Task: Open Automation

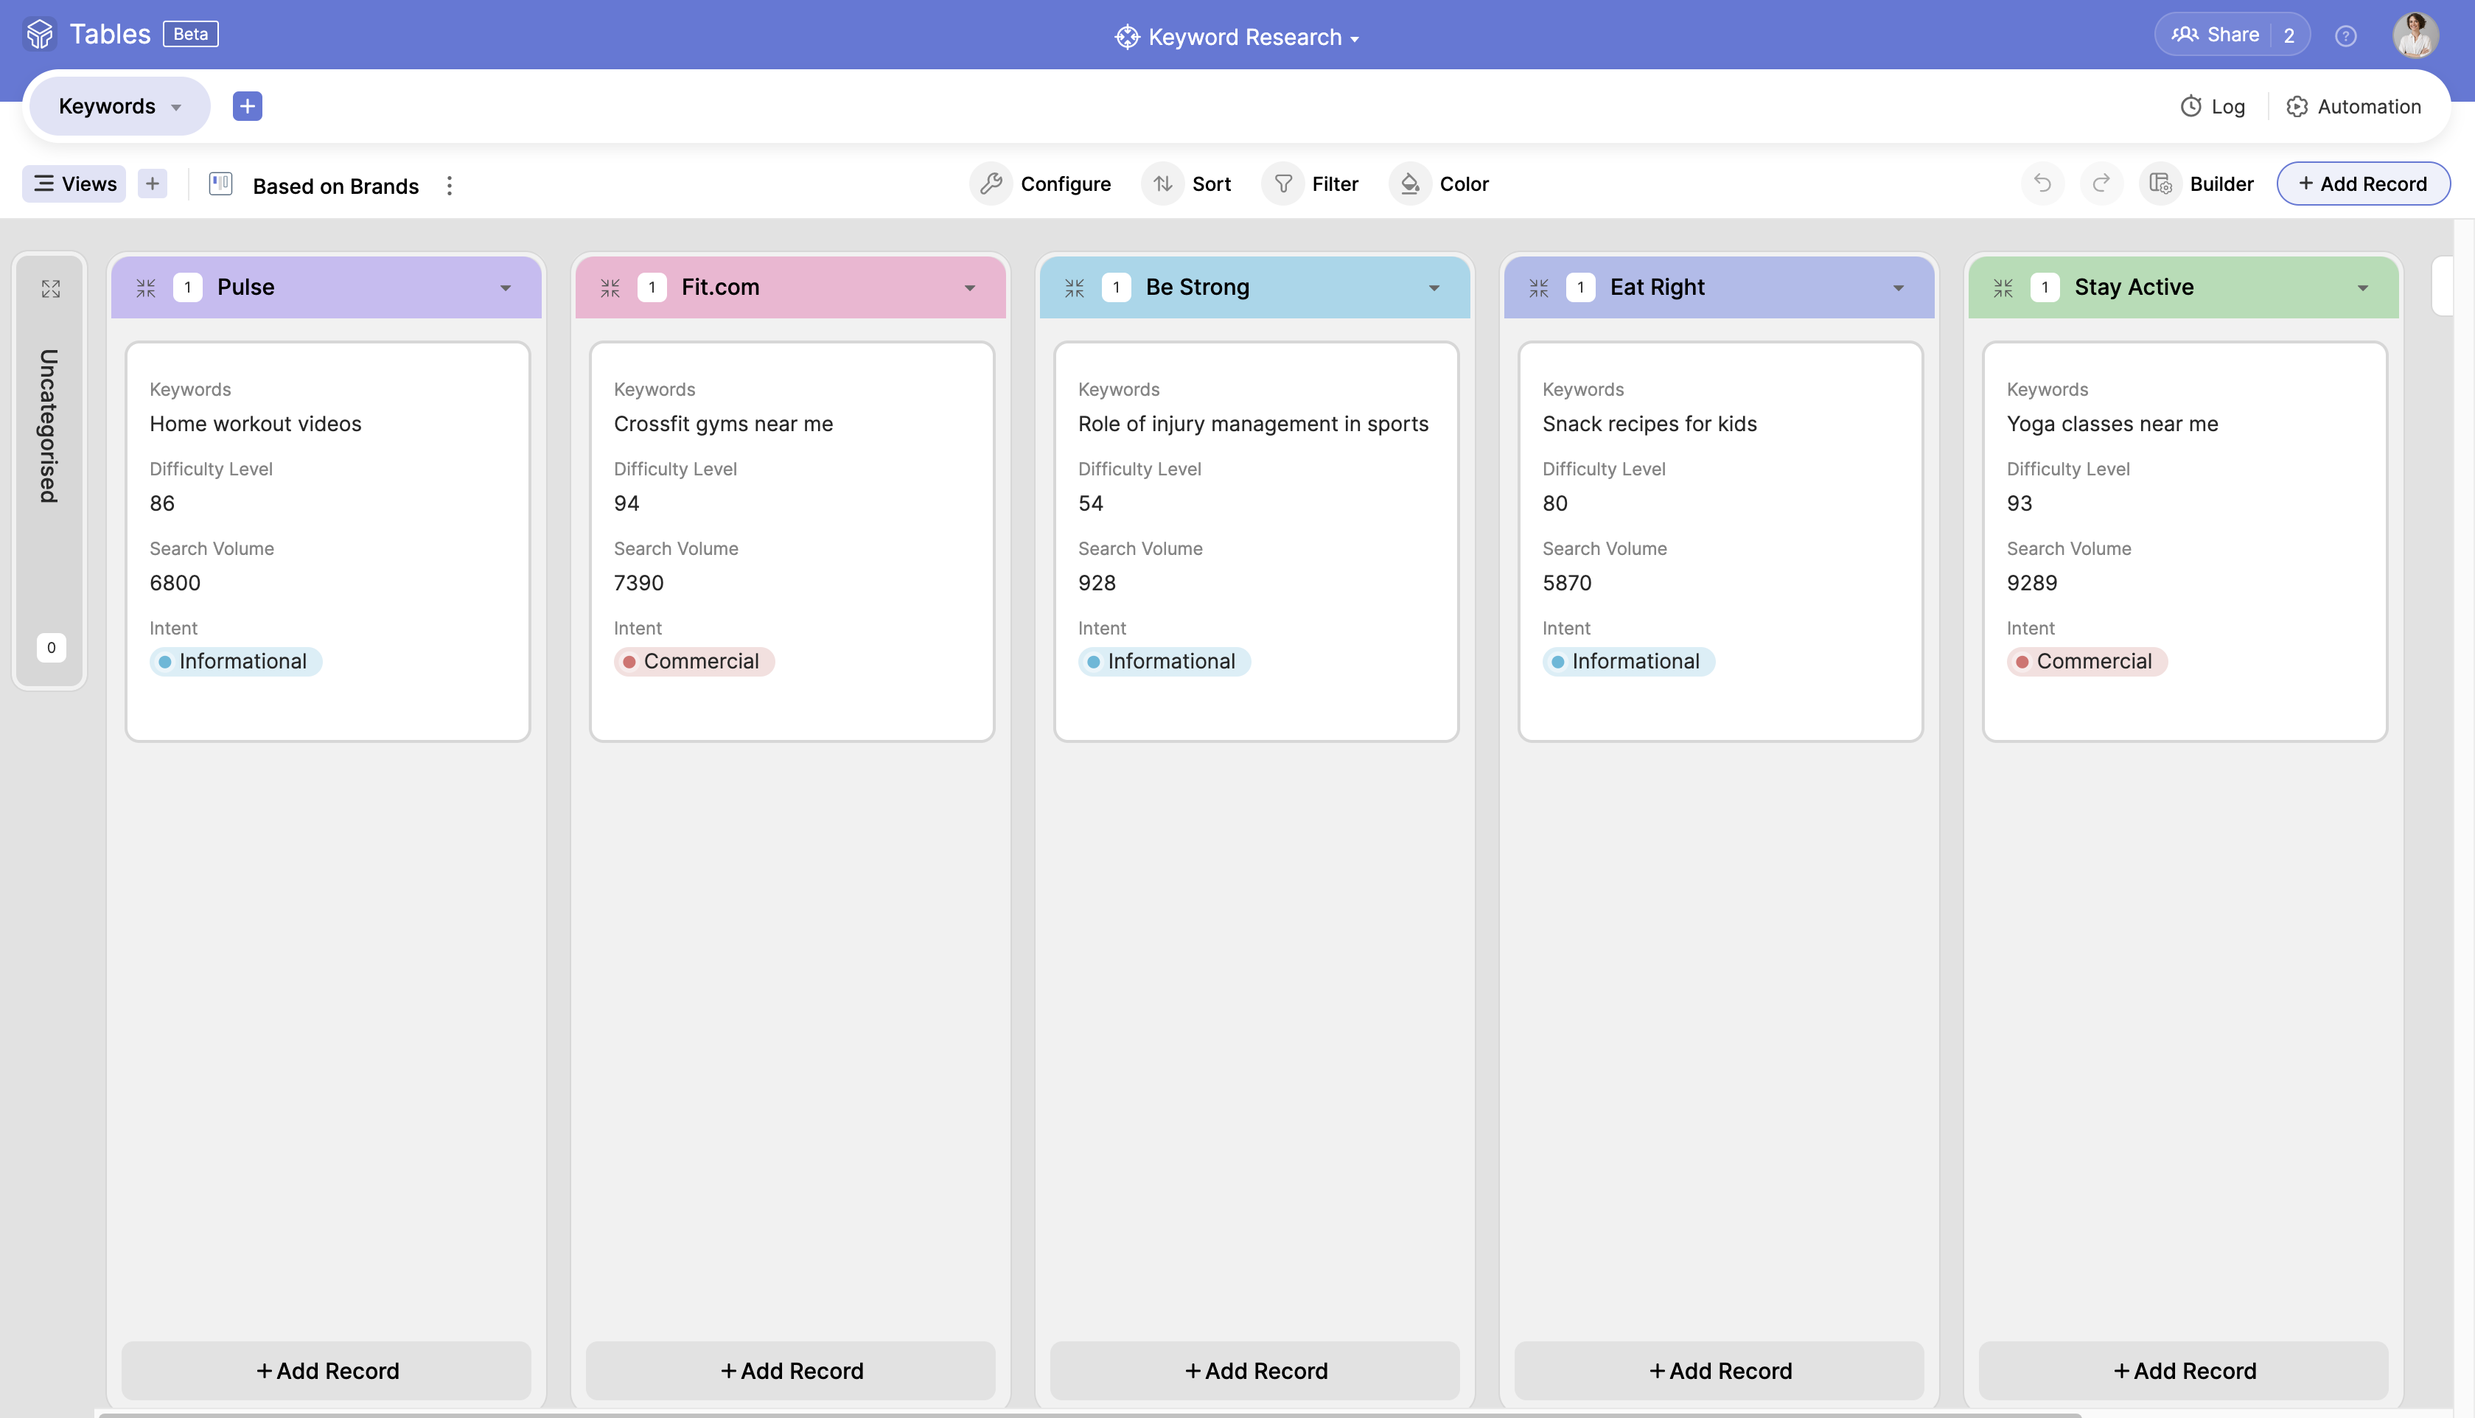Action: (x=2353, y=107)
